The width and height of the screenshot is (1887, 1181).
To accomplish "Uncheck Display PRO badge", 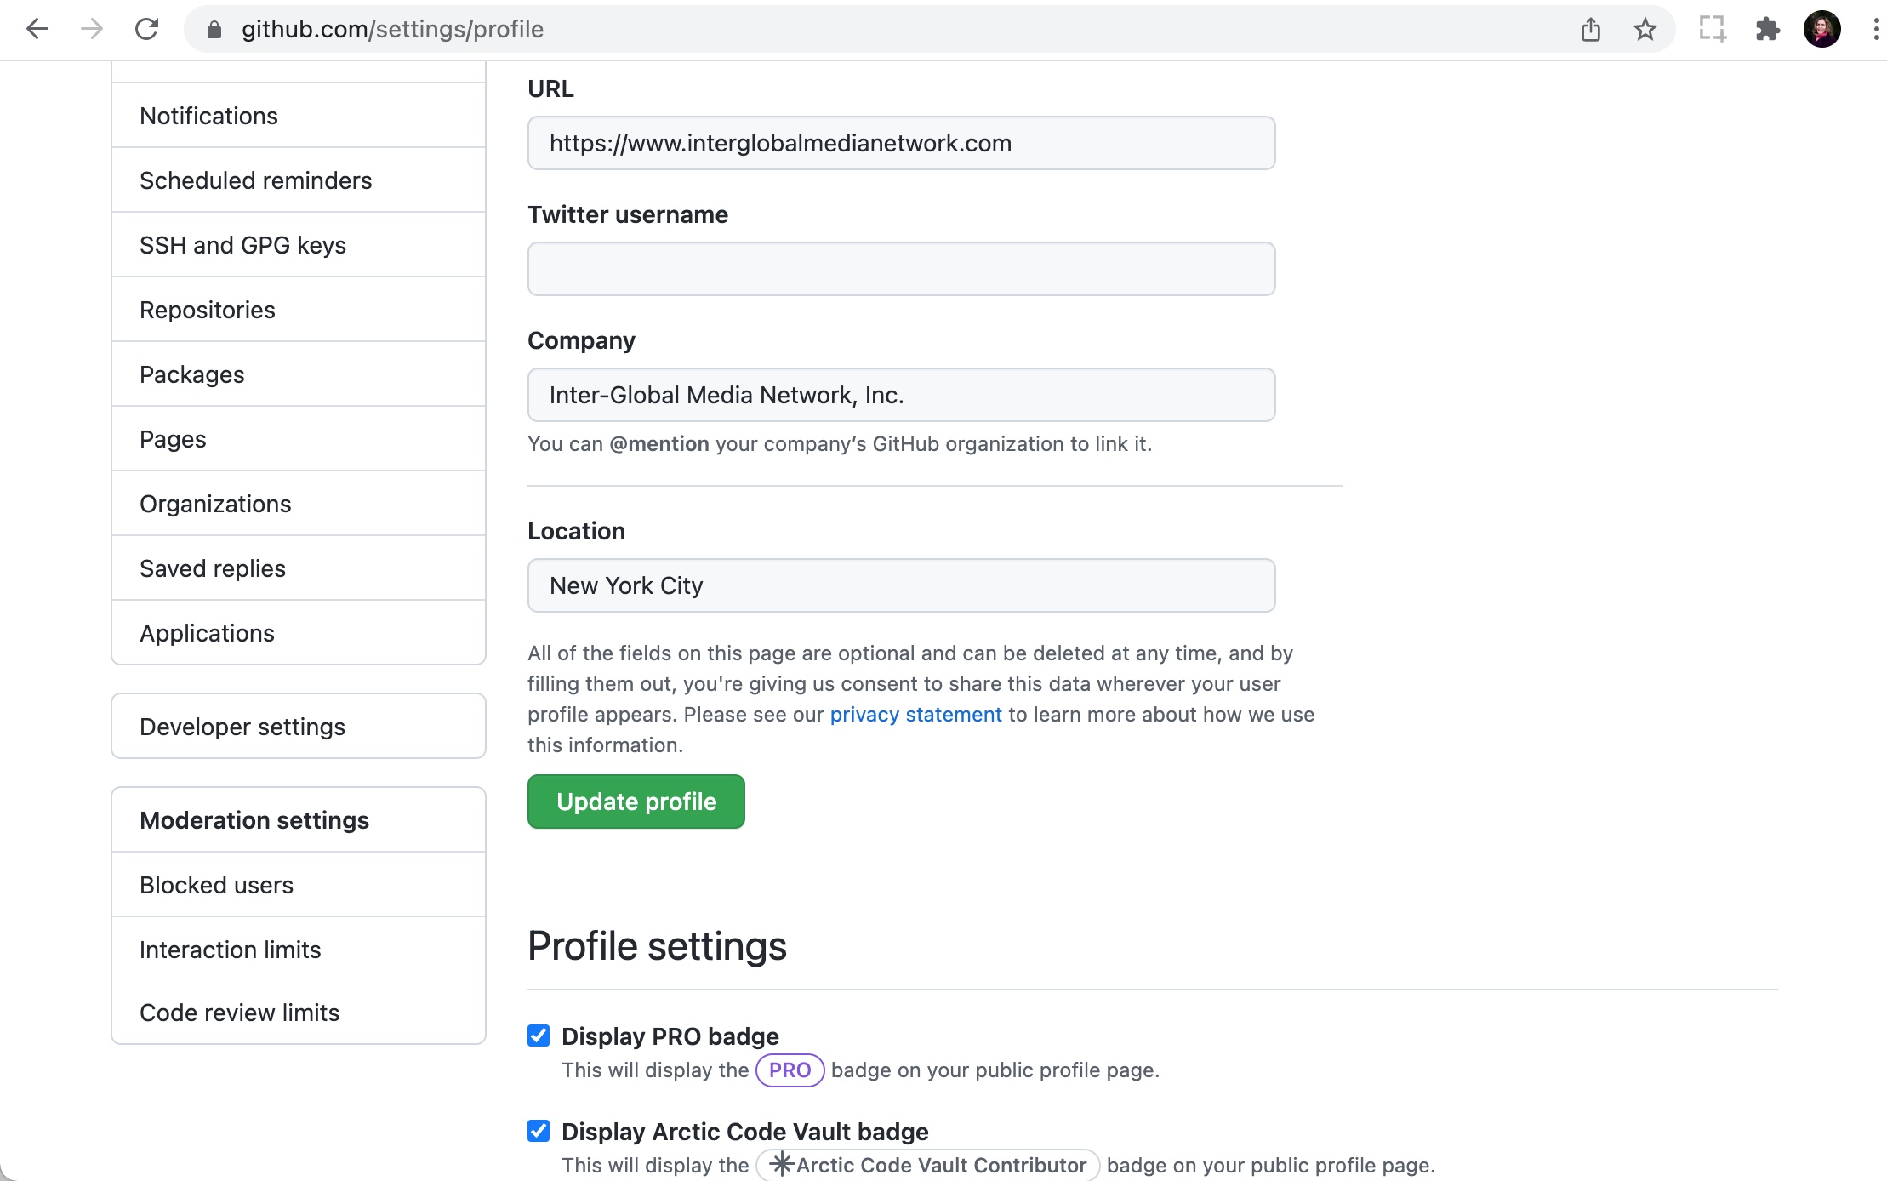I will click(x=539, y=1036).
